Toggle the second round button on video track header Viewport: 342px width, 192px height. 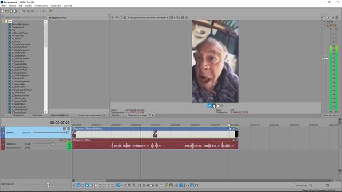click(68, 129)
